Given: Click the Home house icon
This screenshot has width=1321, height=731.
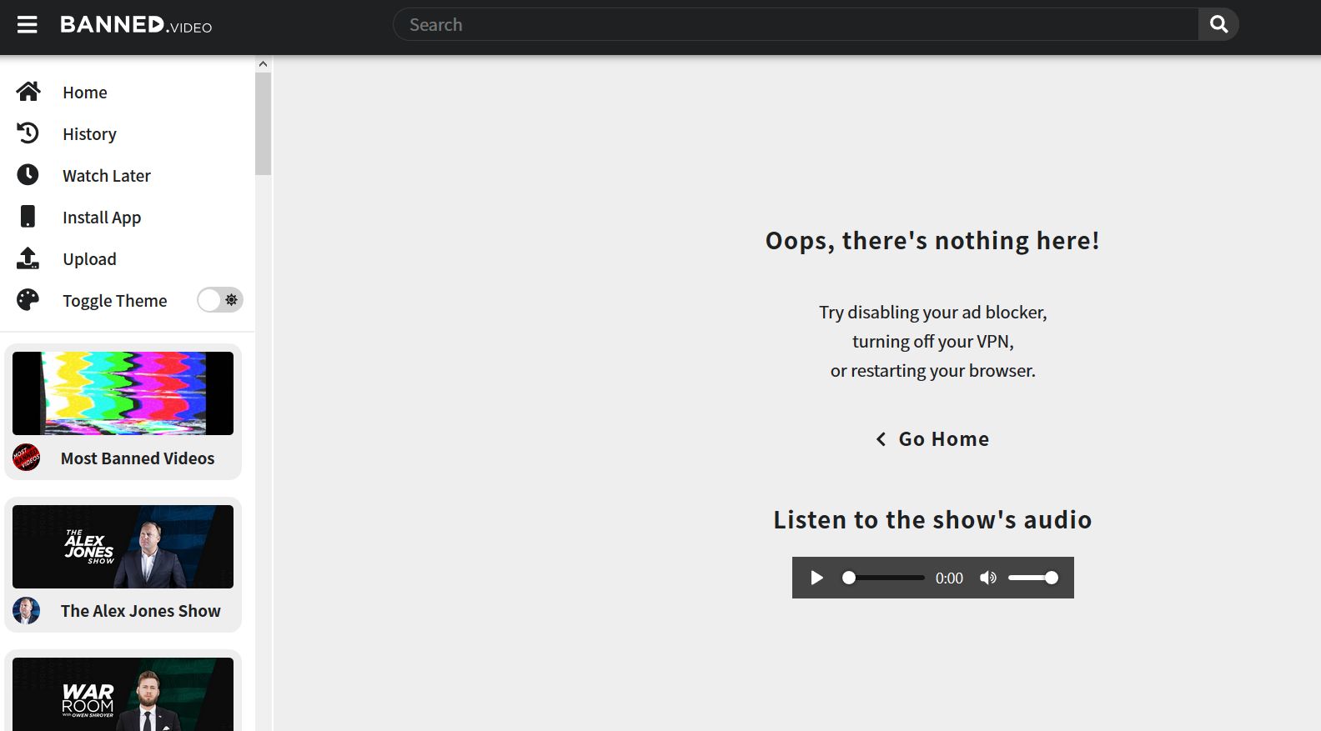Looking at the screenshot, I should click(x=28, y=92).
